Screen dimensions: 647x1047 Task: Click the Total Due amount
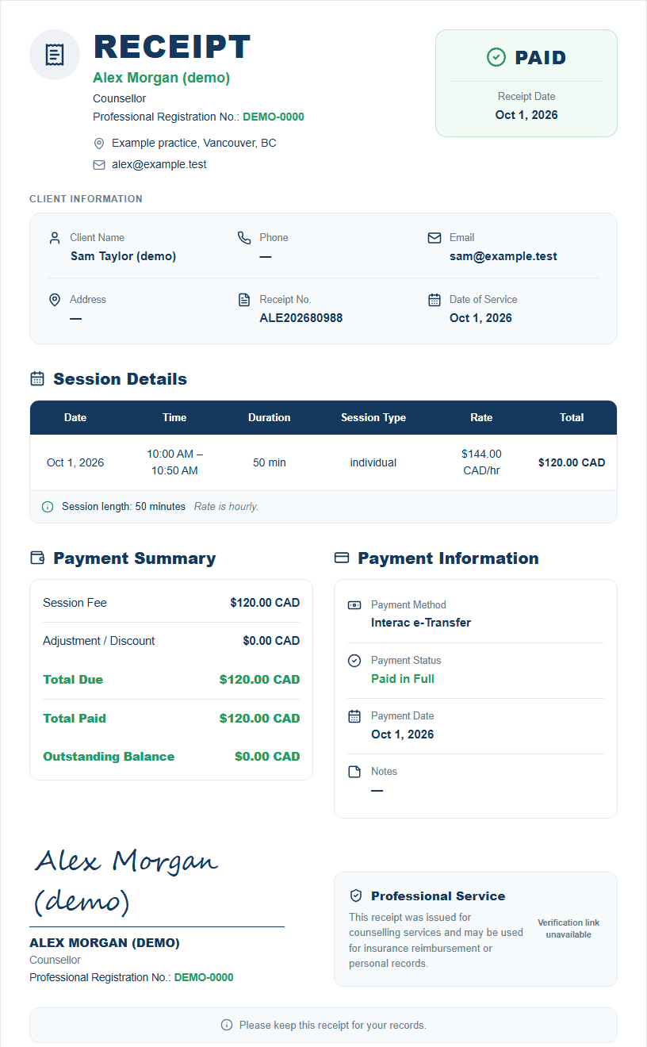pos(260,680)
